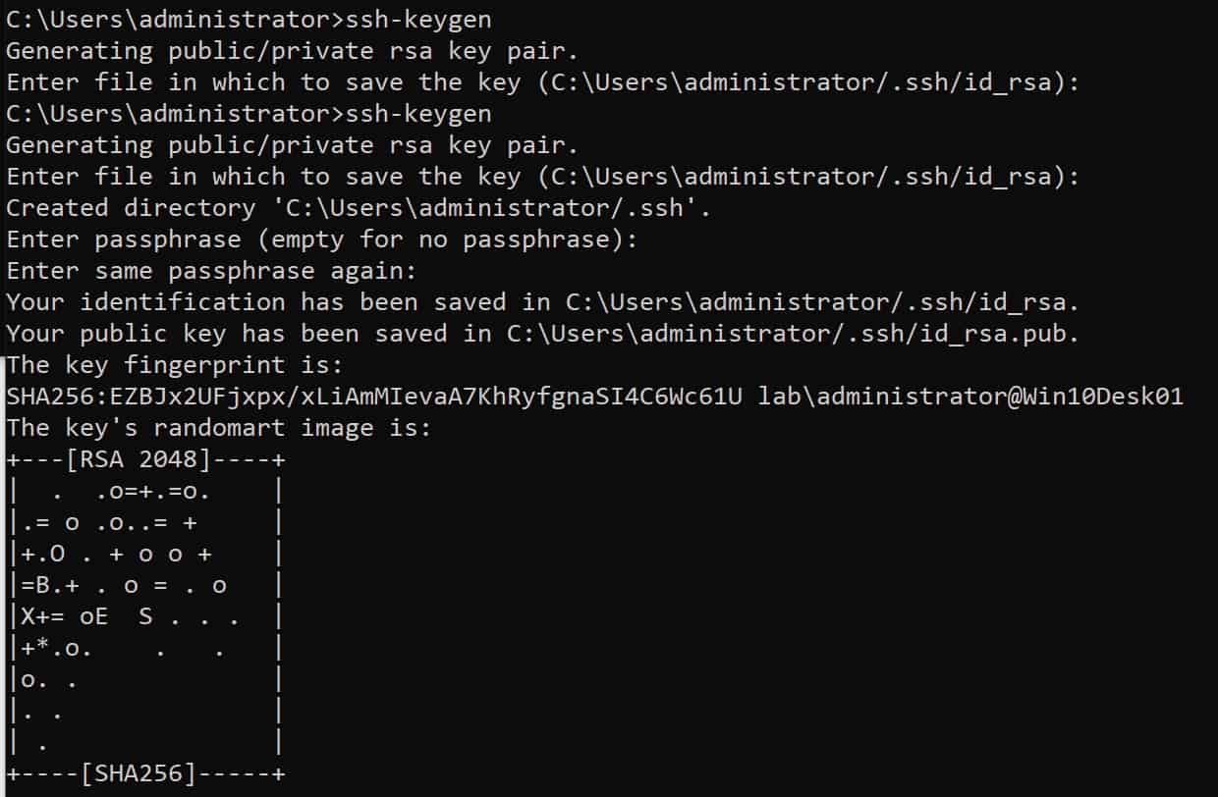Click the lab\administrator@Win10Desk01 key comment

970,397
